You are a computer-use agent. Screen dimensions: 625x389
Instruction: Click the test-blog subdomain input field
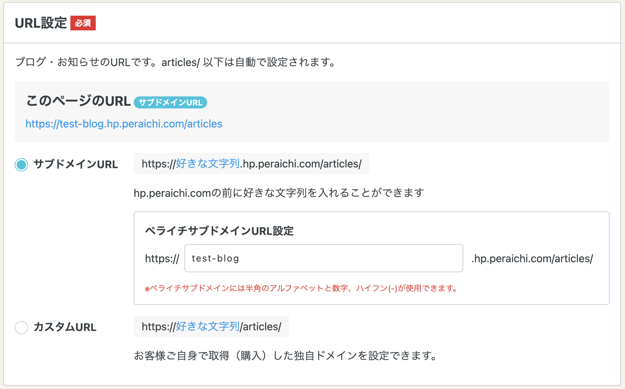[x=324, y=258]
